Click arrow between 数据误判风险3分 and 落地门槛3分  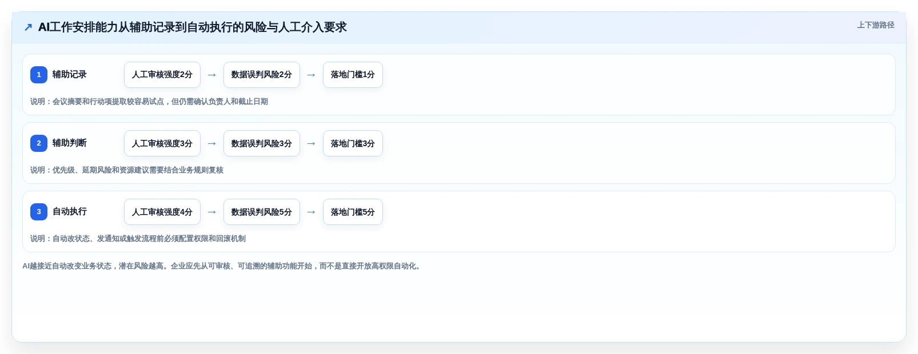(x=312, y=143)
